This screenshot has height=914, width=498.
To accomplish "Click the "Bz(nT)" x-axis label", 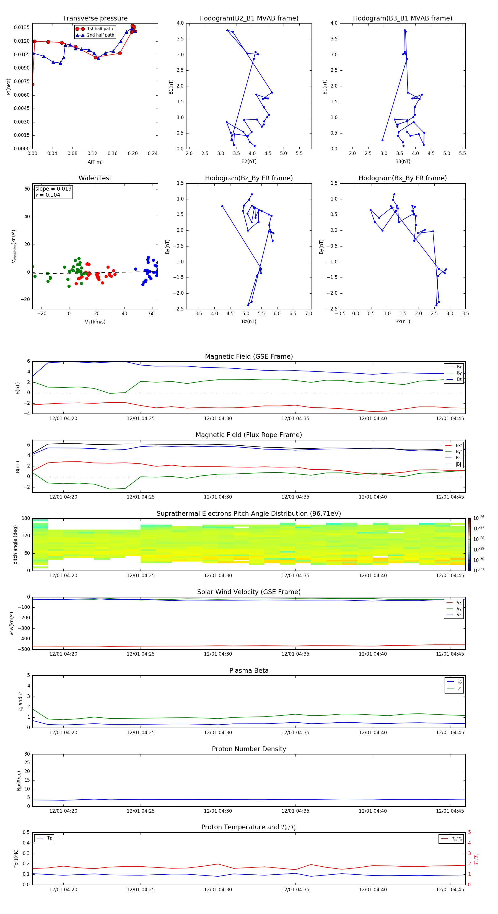I will coord(249,322).
